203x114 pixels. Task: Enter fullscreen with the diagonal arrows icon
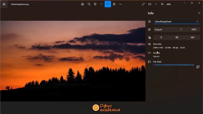pos(143,4)
